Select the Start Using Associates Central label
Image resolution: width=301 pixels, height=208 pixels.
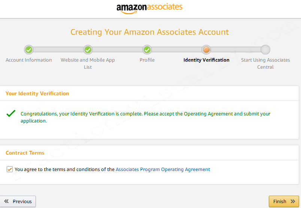pyautogui.click(x=265, y=63)
